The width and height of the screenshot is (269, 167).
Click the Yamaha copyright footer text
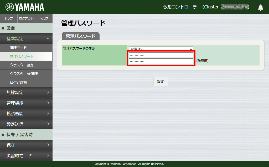129,164
